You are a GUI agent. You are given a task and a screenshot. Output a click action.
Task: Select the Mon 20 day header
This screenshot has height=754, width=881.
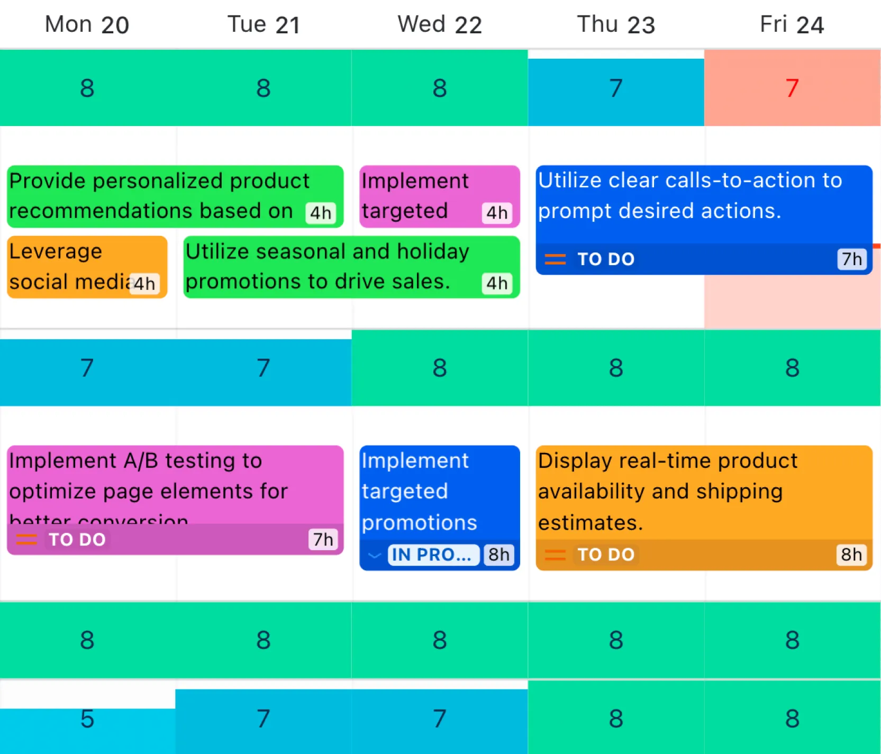pyautogui.click(x=86, y=24)
